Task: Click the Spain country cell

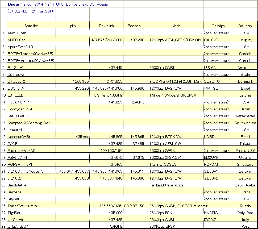Action: (x=245, y=73)
